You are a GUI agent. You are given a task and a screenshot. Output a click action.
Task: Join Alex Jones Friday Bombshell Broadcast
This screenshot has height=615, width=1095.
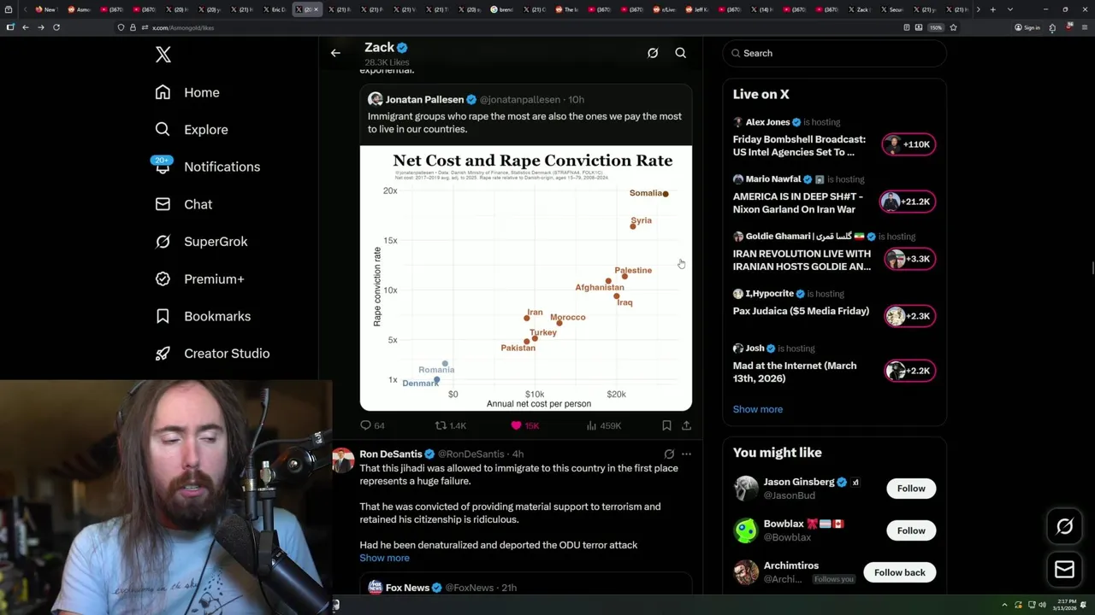point(799,146)
